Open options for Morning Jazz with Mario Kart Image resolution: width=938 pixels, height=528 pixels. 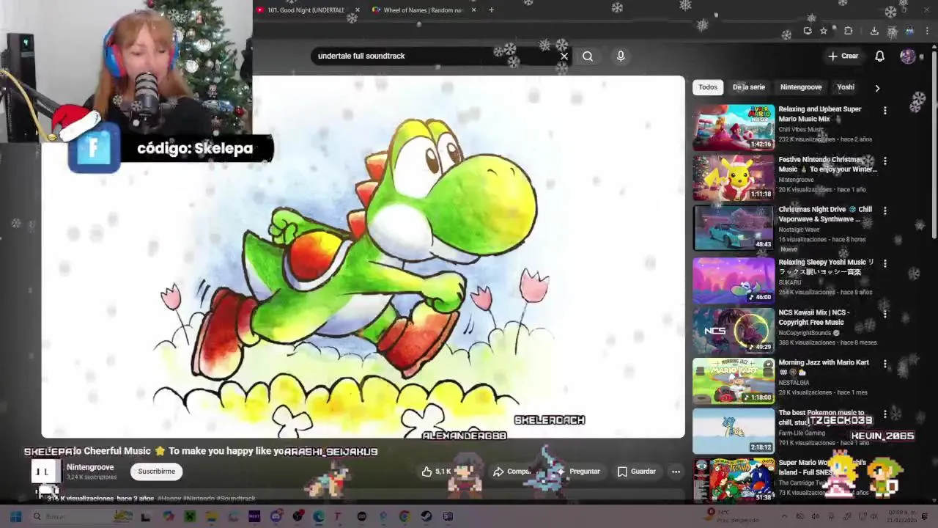point(885,364)
